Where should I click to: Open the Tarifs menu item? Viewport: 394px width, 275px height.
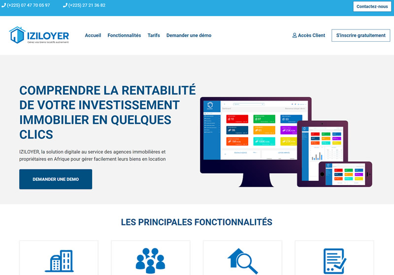click(x=154, y=35)
